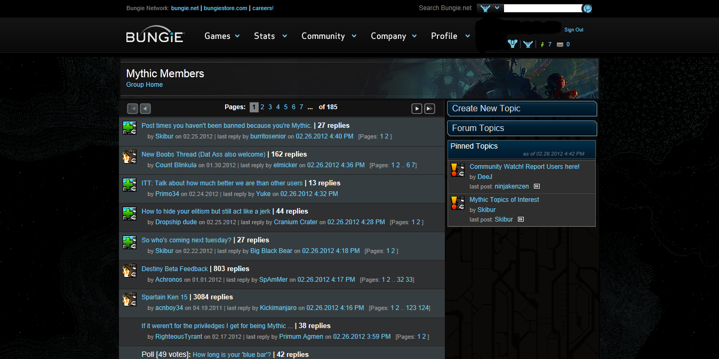Click topic icon beside 'How to hide your elitism'
This screenshot has height=359, width=719.
pos(130,214)
